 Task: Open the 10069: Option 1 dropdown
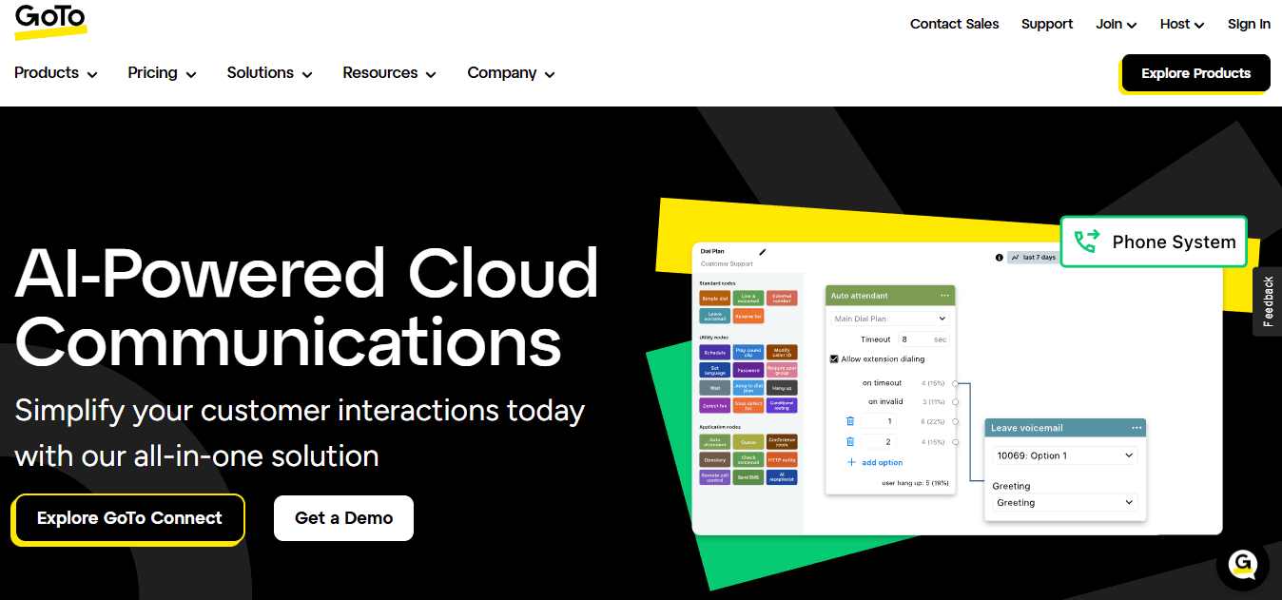point(1063,455)
